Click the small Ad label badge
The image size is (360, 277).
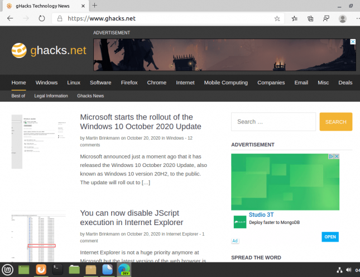(x=235, y=241)
